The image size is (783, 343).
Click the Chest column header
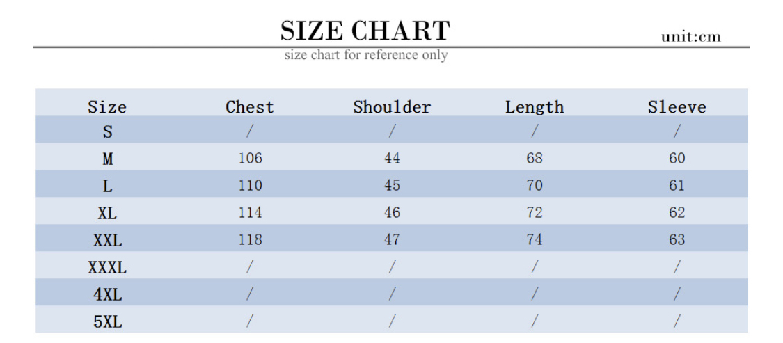(250, 107)
